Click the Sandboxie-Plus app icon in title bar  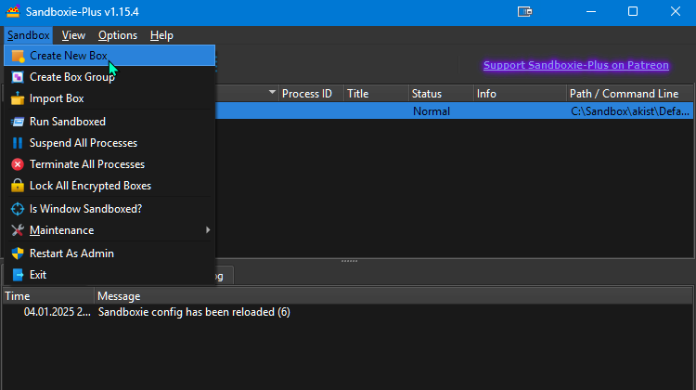point(13,11)
